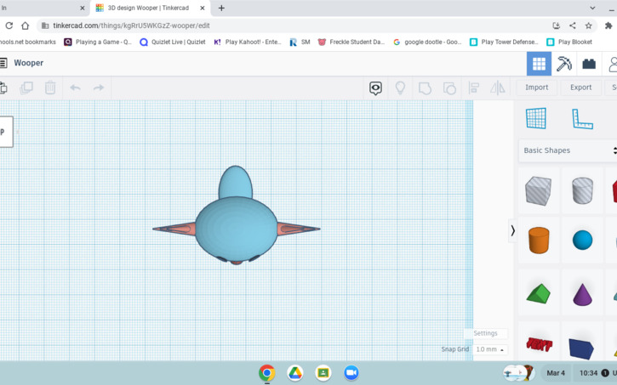
Task: Share this page icon
Action: tap(572, 25)
